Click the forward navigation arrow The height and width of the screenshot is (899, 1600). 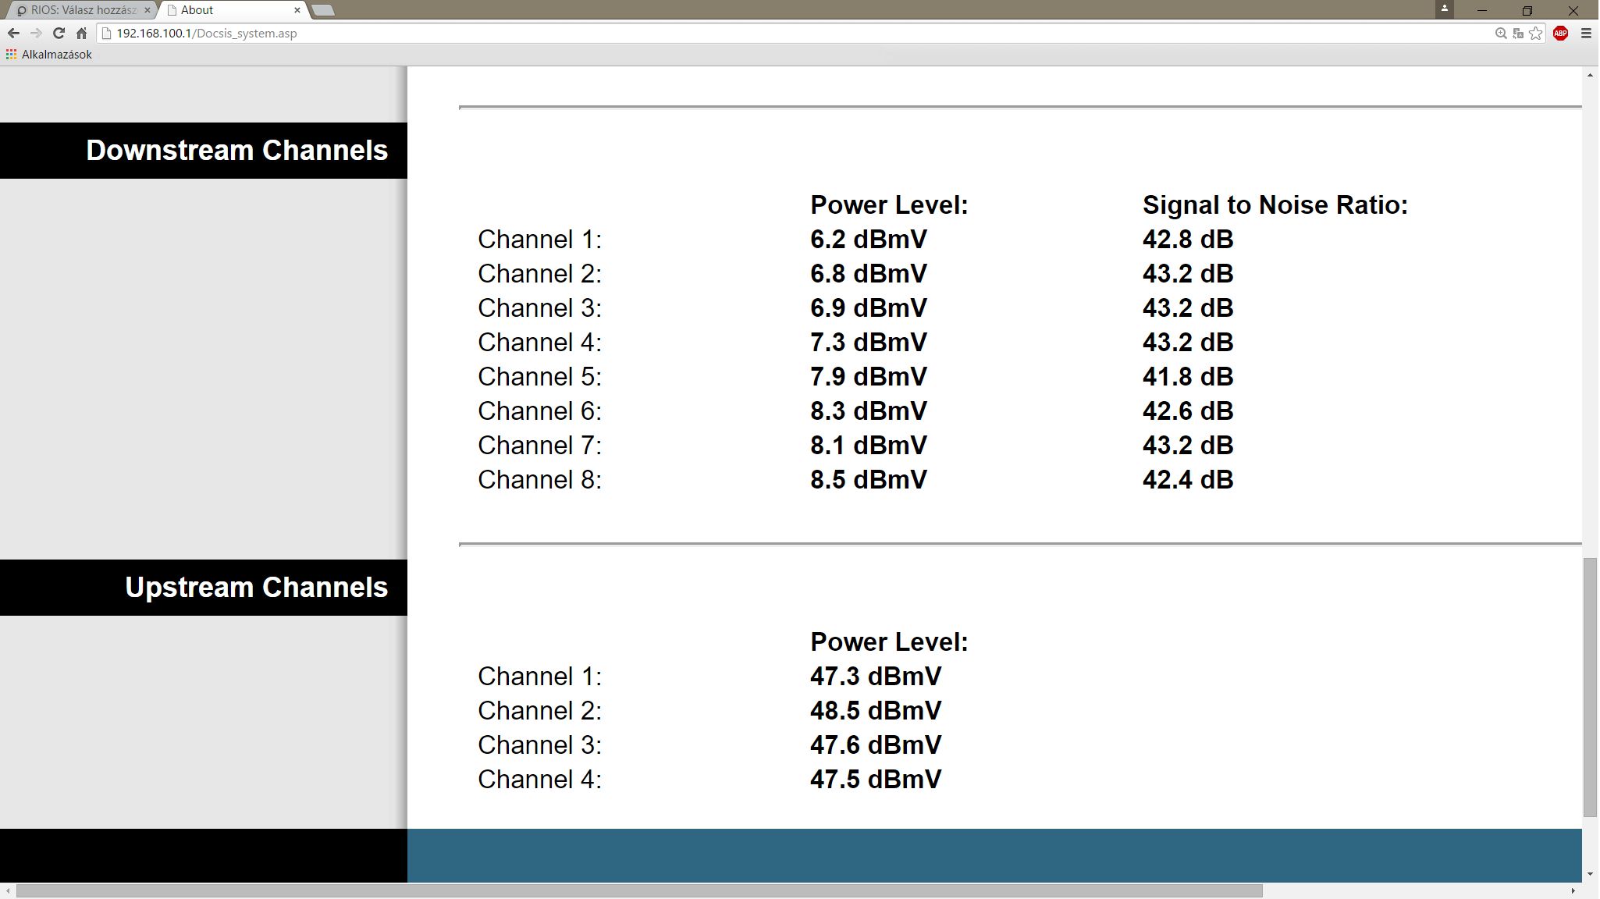pos(36,33)
